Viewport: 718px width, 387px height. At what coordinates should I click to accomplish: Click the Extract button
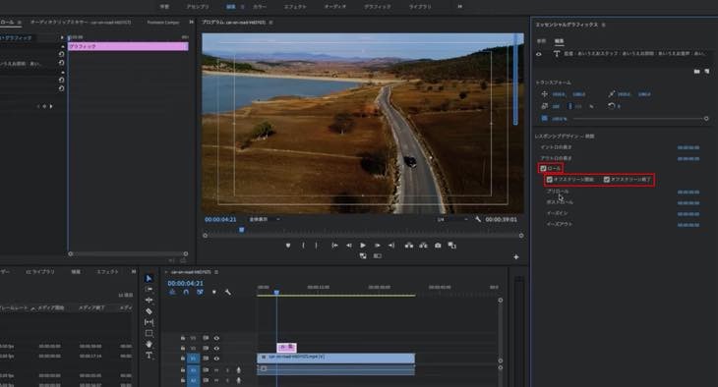[424, 246]
